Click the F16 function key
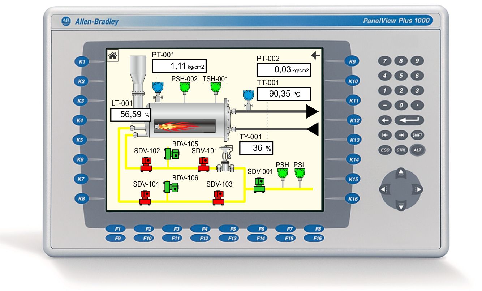Screen dimensions: 482x291 (x=314, y=238)
